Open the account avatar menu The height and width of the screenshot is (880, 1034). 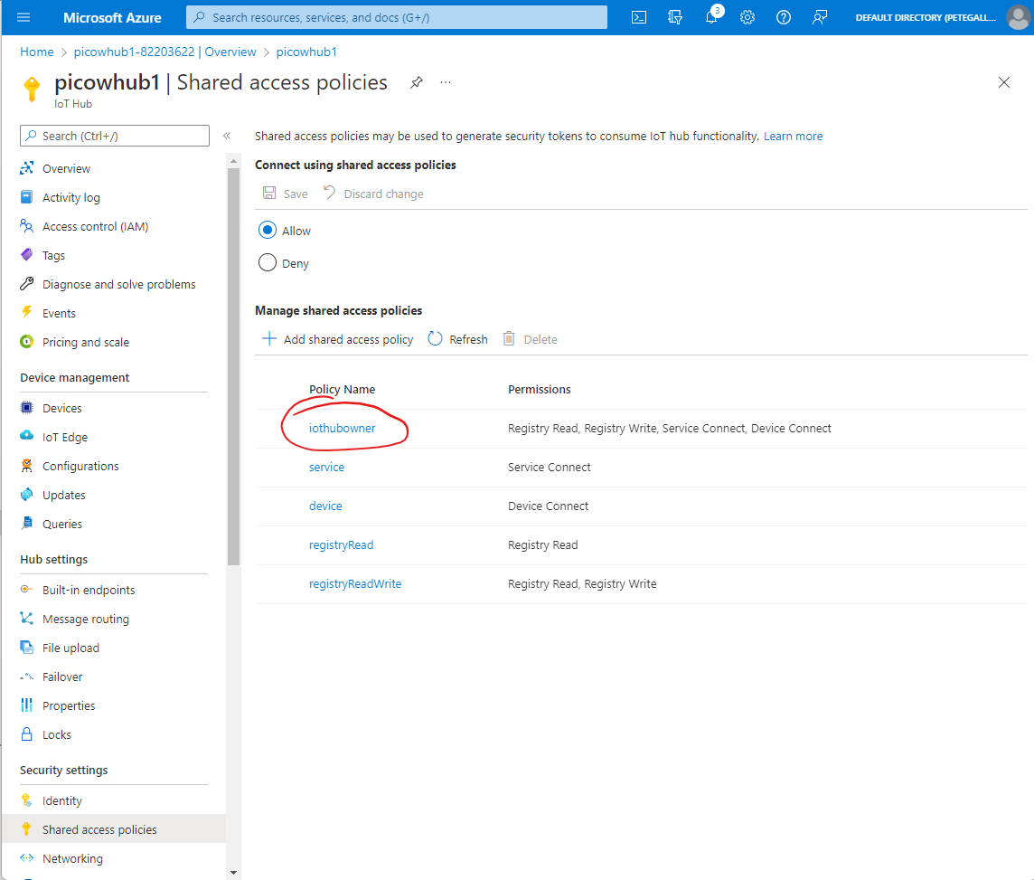click(1018, 18)
